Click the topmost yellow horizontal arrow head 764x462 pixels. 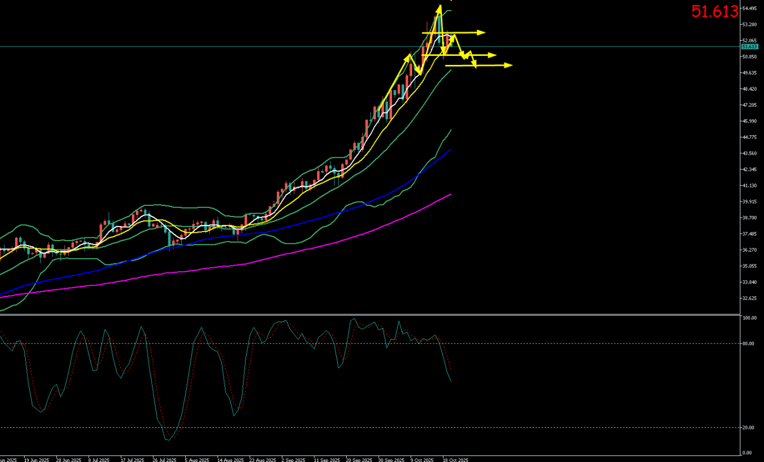coord(482,32)
